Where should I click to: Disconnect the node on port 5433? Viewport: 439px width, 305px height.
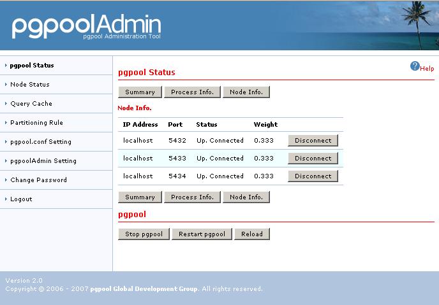[x=313, y=158]
